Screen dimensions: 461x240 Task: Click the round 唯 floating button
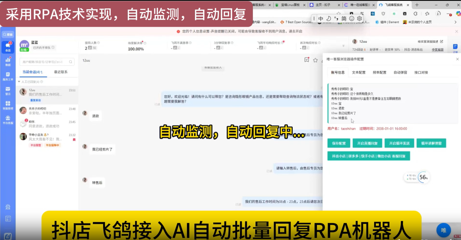point(444,230)
